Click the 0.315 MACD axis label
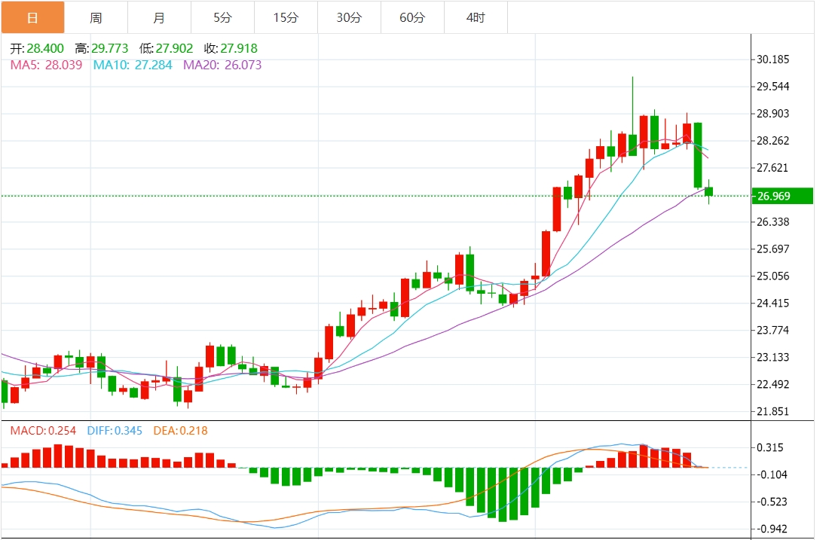 point(772,447)
